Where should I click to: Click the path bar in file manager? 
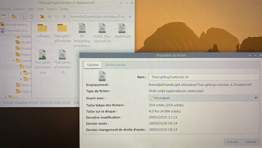[97, 17]
